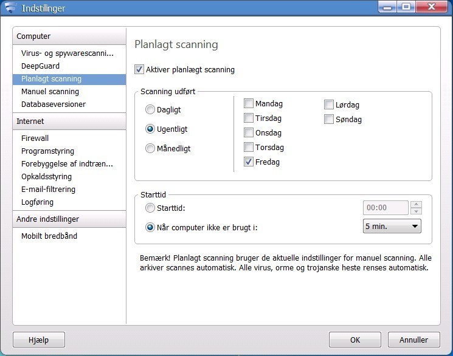The height and width of the screenshot is (356, 453).
Task: Check the Onsdag checkbox
Action: pos(249,132)
